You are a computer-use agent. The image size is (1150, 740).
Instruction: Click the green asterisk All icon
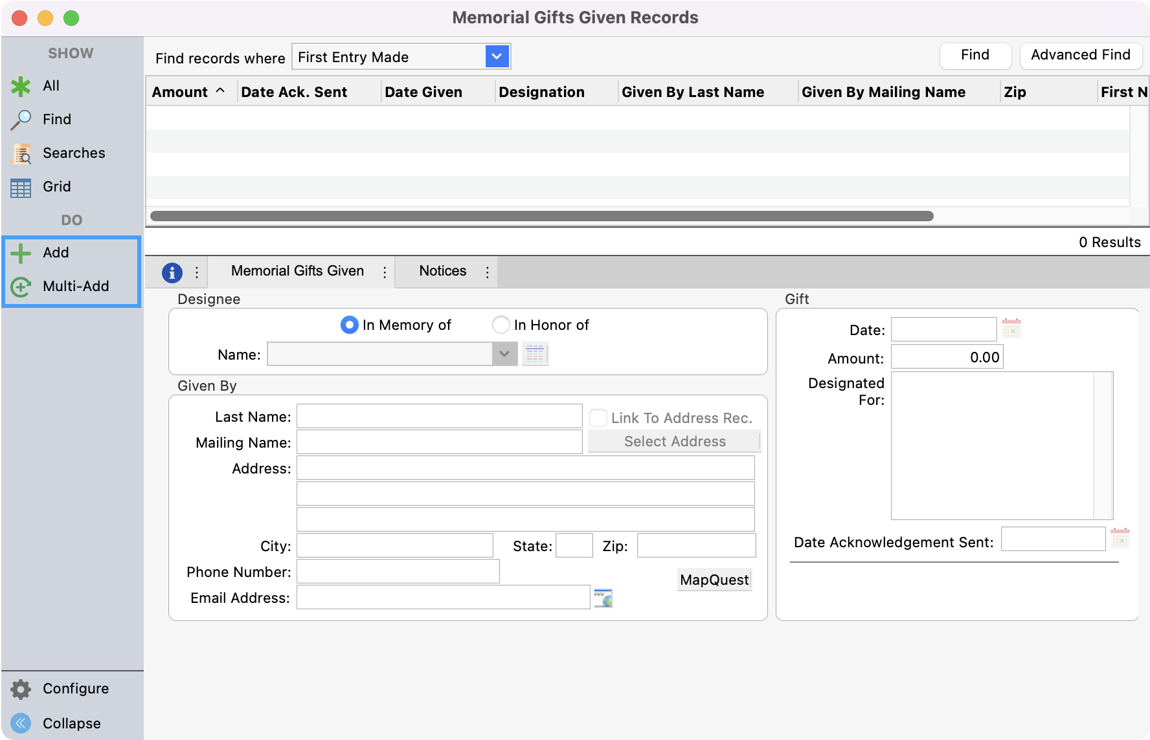tap(21, 86)
